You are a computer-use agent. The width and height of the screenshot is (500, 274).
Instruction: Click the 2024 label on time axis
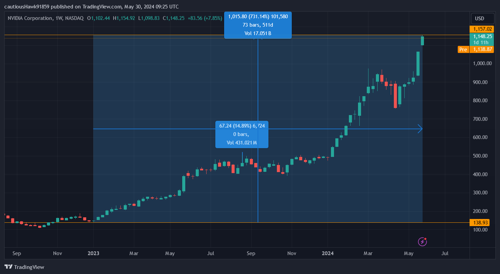pos(328,253)
